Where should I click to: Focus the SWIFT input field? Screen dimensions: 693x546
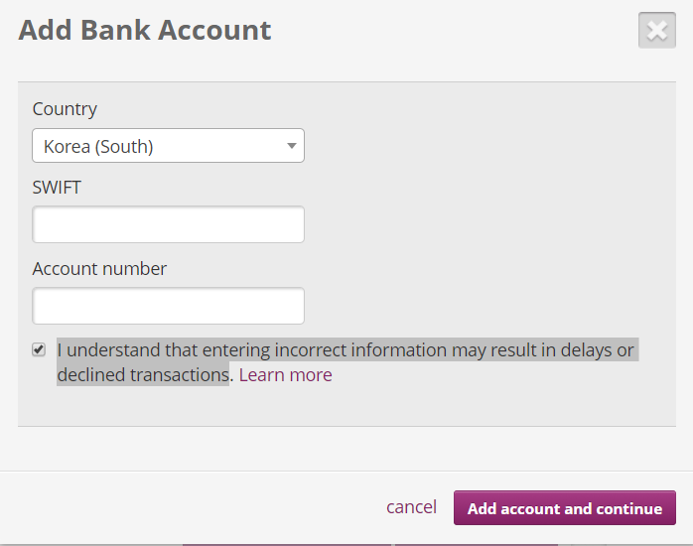click(168, 224)
